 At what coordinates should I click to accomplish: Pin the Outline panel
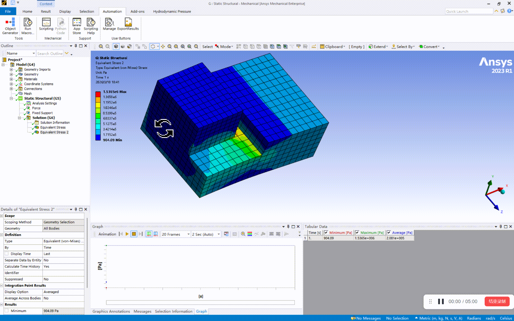point(76,46)
